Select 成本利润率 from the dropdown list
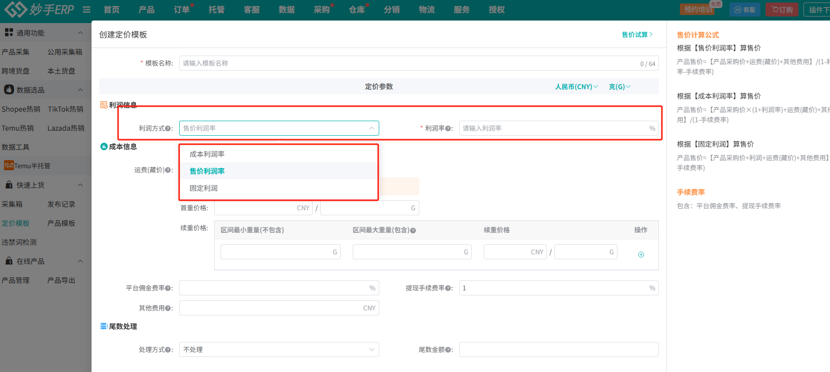This screenshot has width=830, height=372. 207,154
